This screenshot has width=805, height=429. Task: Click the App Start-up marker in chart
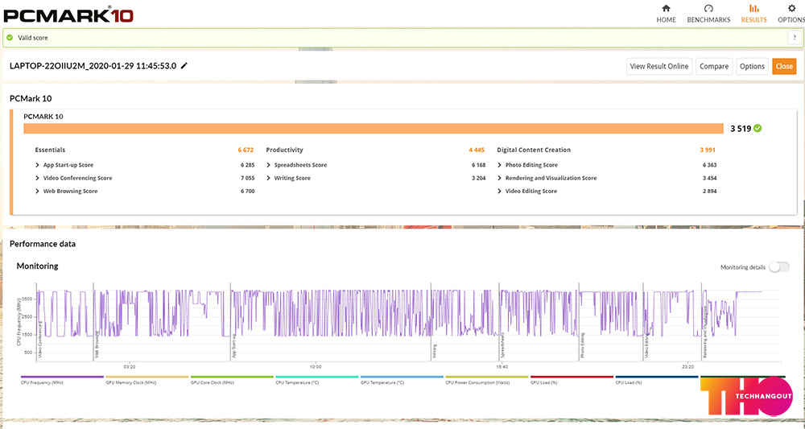point(233,347)
